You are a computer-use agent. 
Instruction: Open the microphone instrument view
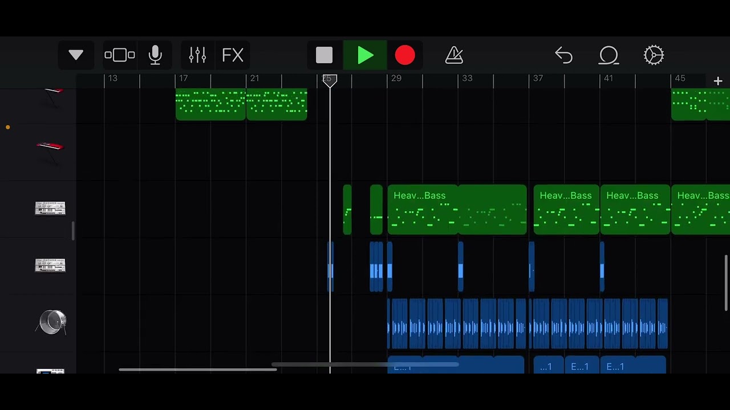coord(155,55)
